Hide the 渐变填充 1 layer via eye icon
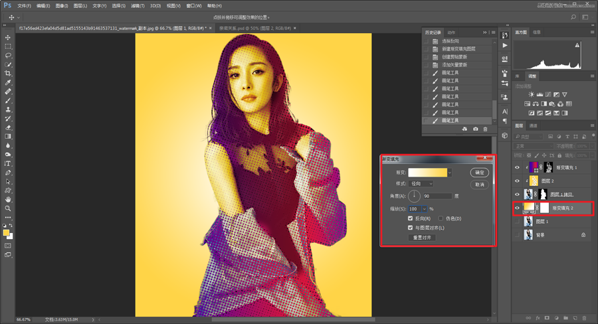598x324 pixels. [518, 167]
